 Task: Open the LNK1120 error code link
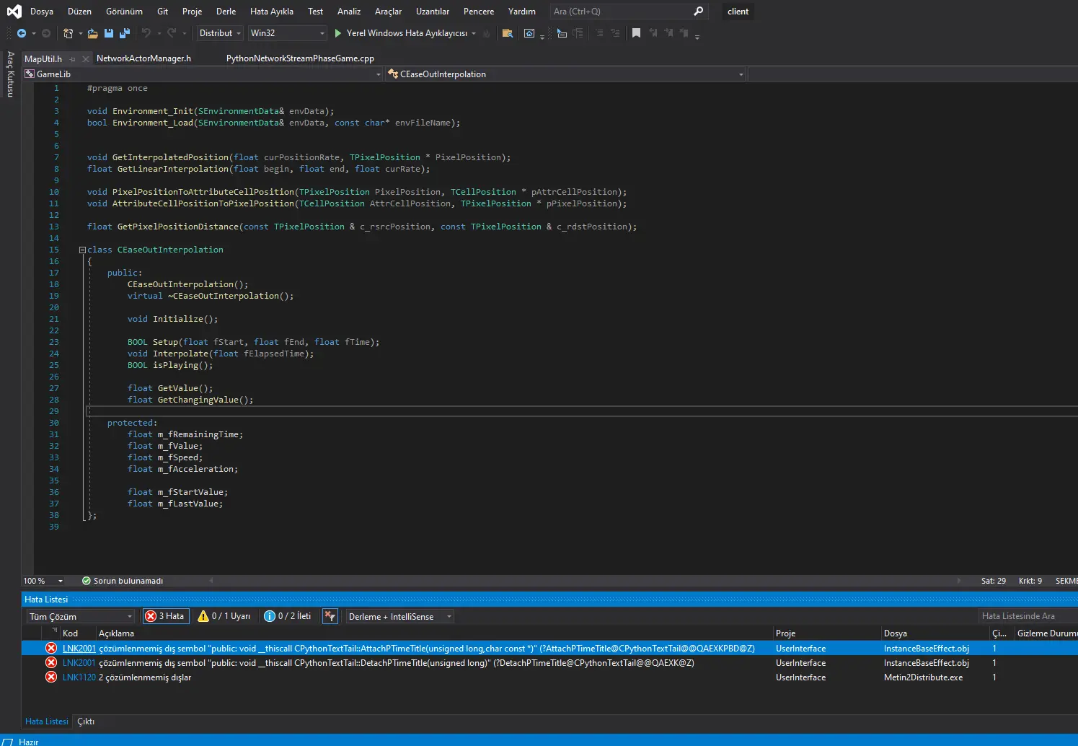coord(79,677)
